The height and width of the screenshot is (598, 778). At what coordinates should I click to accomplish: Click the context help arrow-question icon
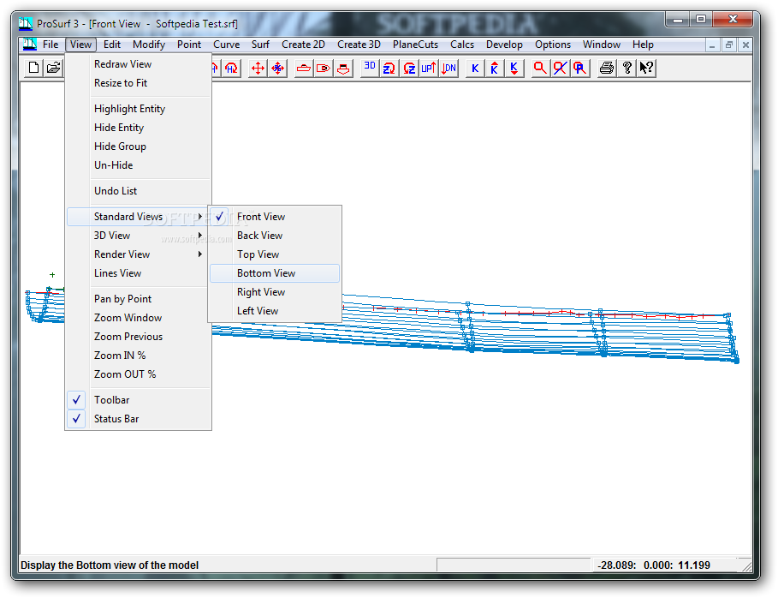(x=646, y=68)
